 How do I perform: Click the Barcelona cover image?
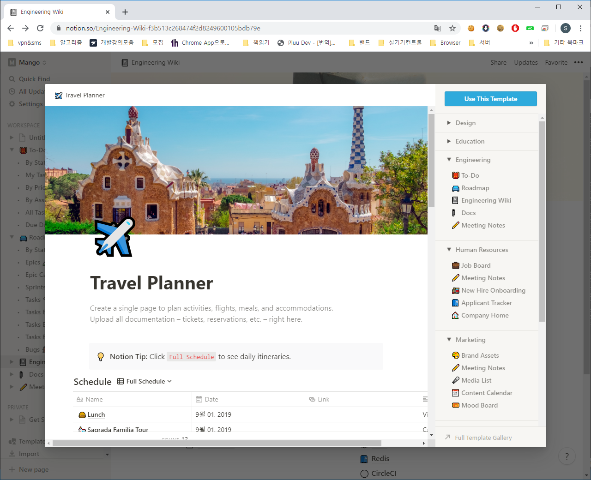(236, 170)
